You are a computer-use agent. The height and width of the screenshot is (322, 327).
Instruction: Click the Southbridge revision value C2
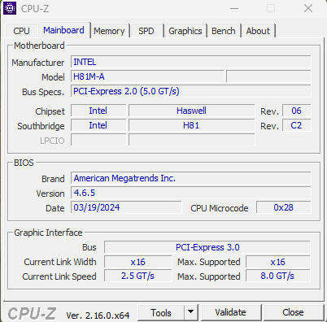(296, 125)
